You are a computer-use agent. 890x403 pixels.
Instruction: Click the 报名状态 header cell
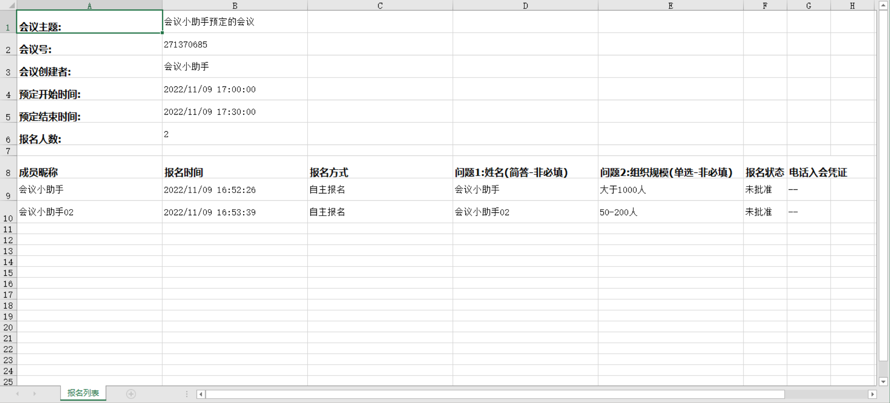click(x=765, y=172)
